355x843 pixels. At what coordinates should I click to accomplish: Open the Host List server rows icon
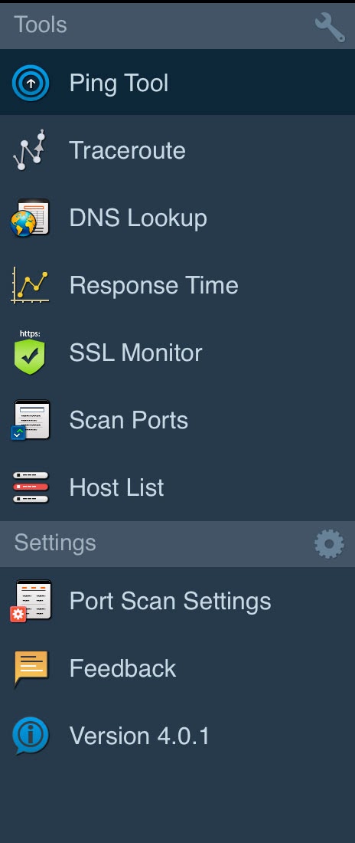point(31,487)
